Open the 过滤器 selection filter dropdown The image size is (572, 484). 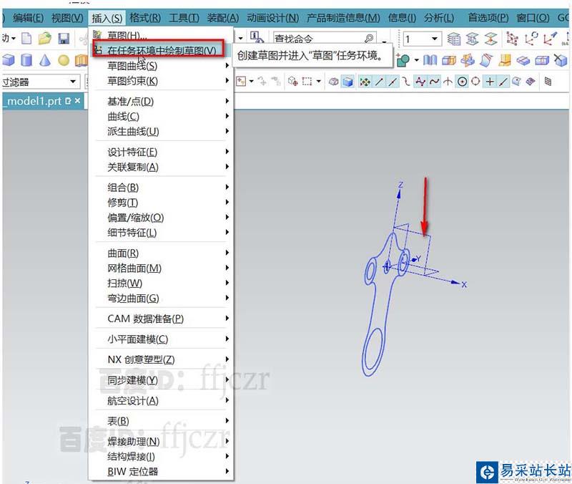pyautogui.click(x=72, y=82)
